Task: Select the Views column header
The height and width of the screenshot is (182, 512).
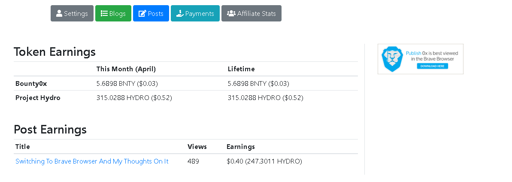Action: click(197, 147)
